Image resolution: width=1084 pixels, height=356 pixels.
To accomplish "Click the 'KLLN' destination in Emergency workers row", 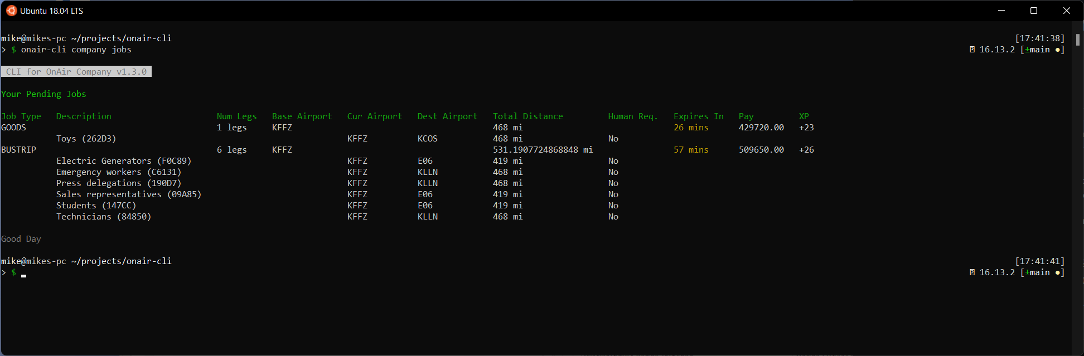I will 428,172.
